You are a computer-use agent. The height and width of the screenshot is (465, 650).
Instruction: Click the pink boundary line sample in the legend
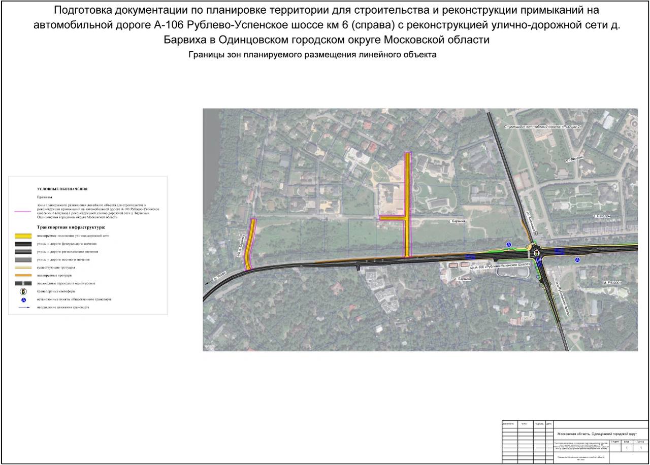(x=23, y=211)
